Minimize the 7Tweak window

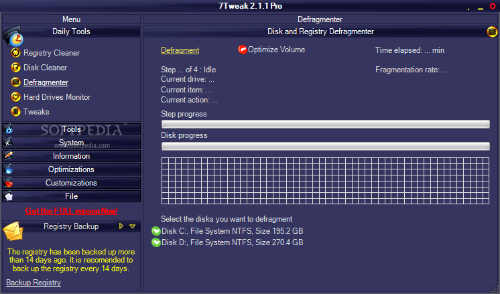coord(481,9)
